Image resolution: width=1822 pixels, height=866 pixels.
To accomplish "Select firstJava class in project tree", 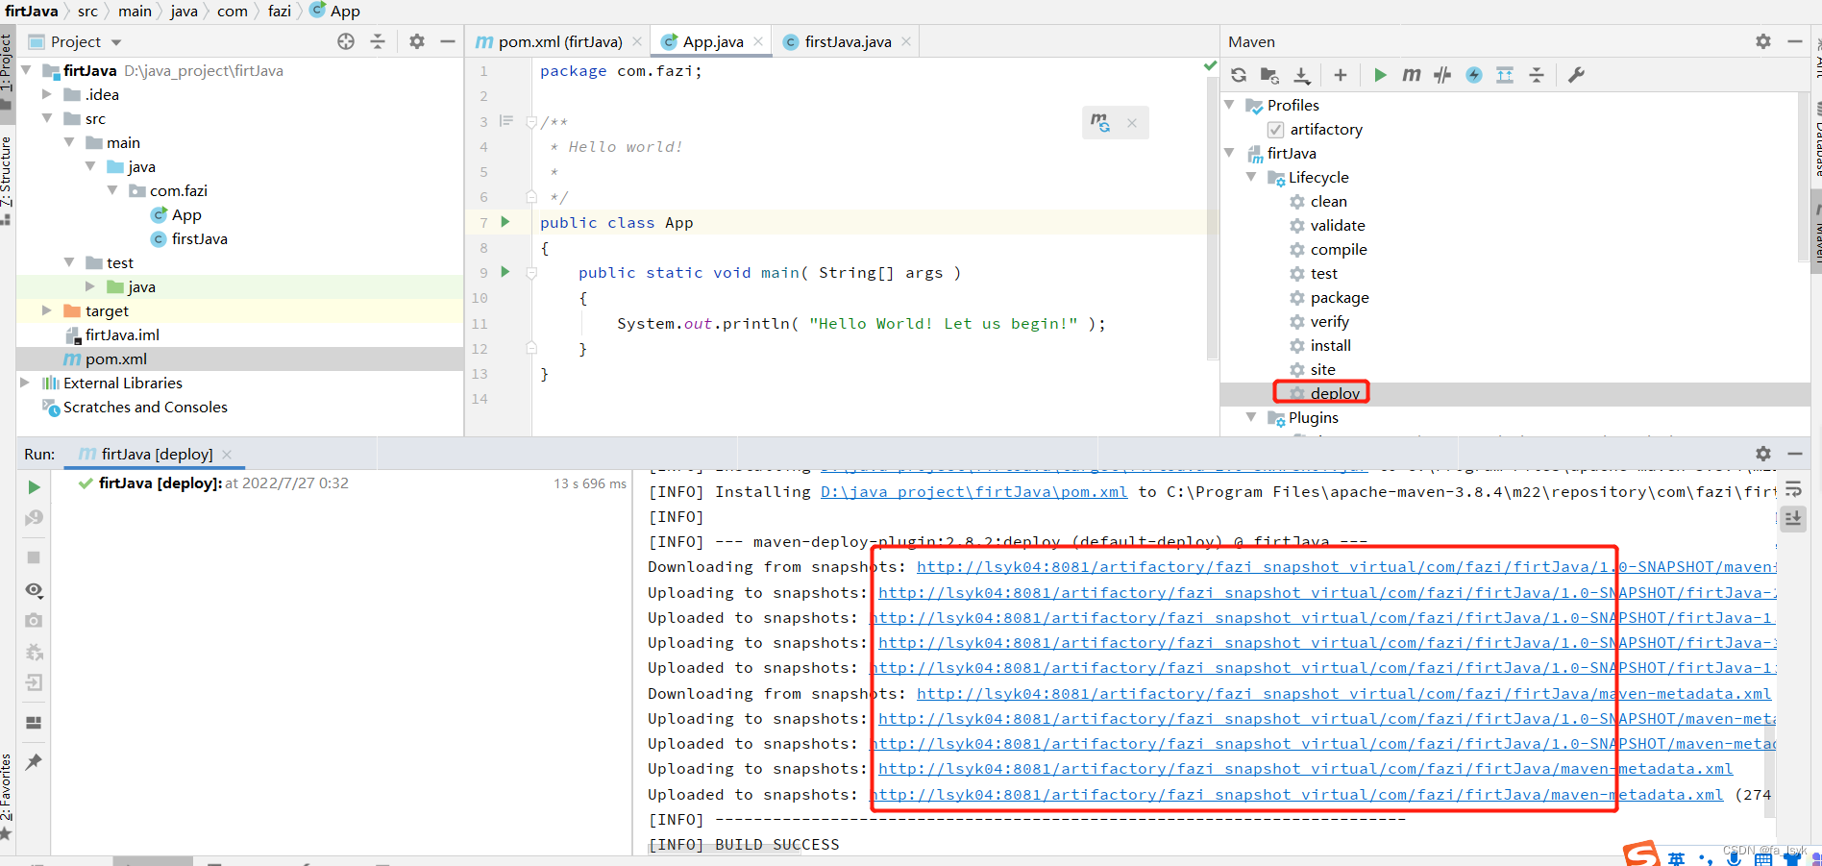I will 199,238.
